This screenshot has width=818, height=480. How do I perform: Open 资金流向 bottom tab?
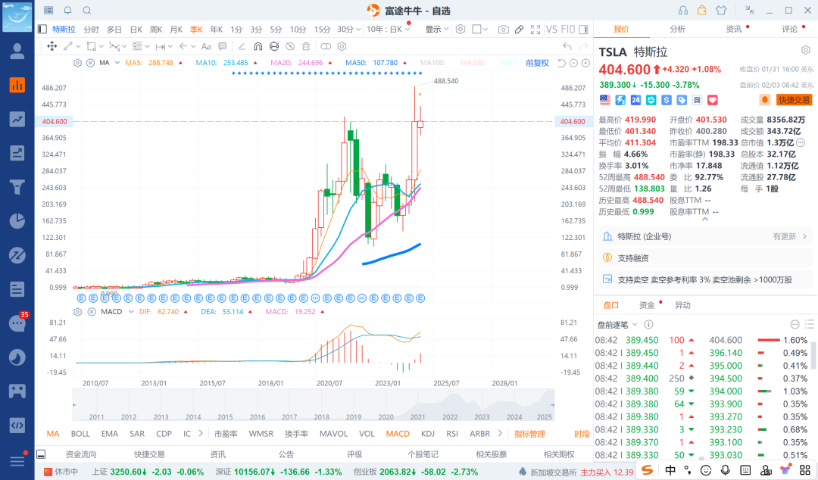[x=81, y=454]
